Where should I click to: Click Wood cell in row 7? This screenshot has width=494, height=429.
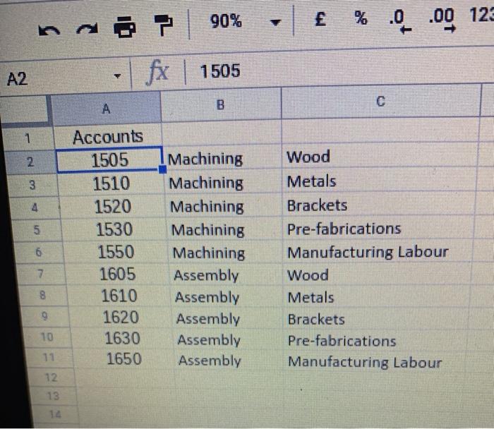pos(377,275)
